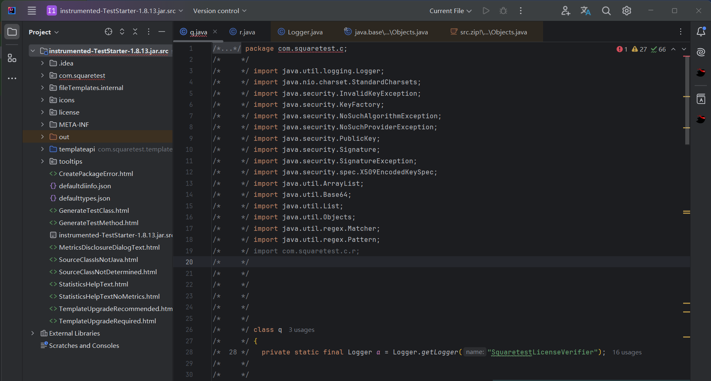The image size is (711, 381).
Task: Open the lower red bird plugin tool window
Action: pyautogui.click(x=701, y=119)
